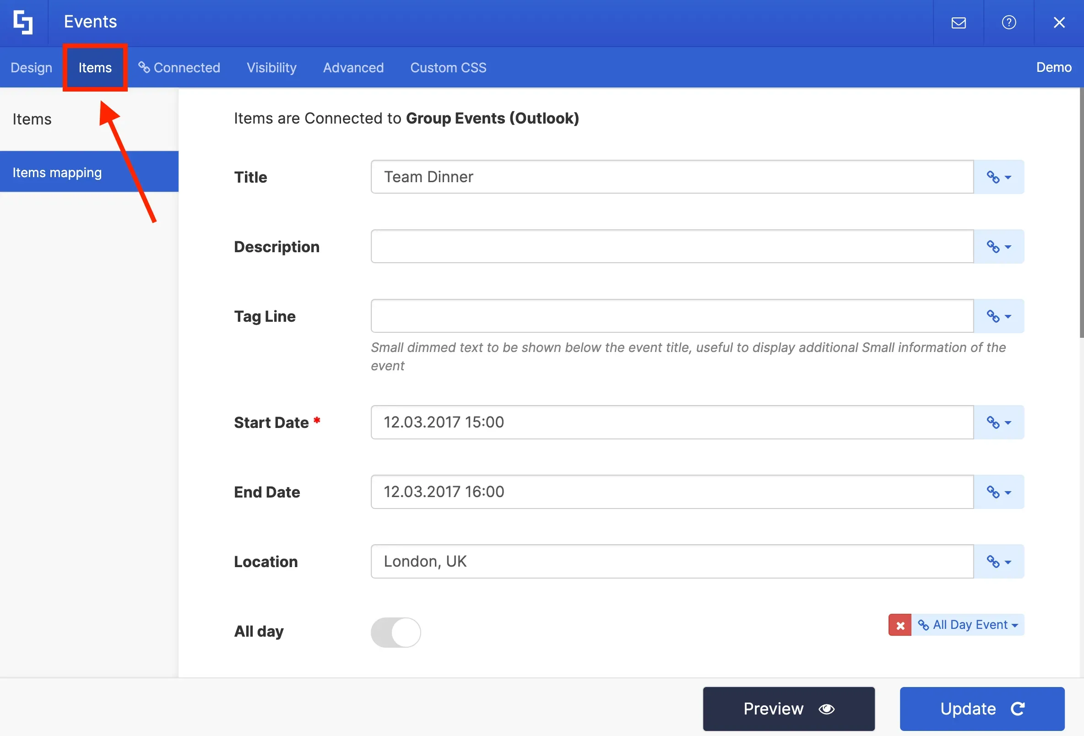Viewport: 1084px width, 736px height.
Task: Select Items mapping in the sidebar
Action: [89, 172]
